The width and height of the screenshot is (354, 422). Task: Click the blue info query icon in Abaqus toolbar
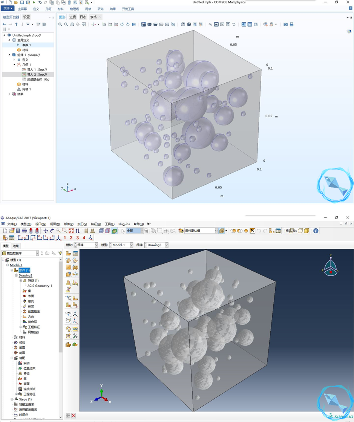click(316, 231)
